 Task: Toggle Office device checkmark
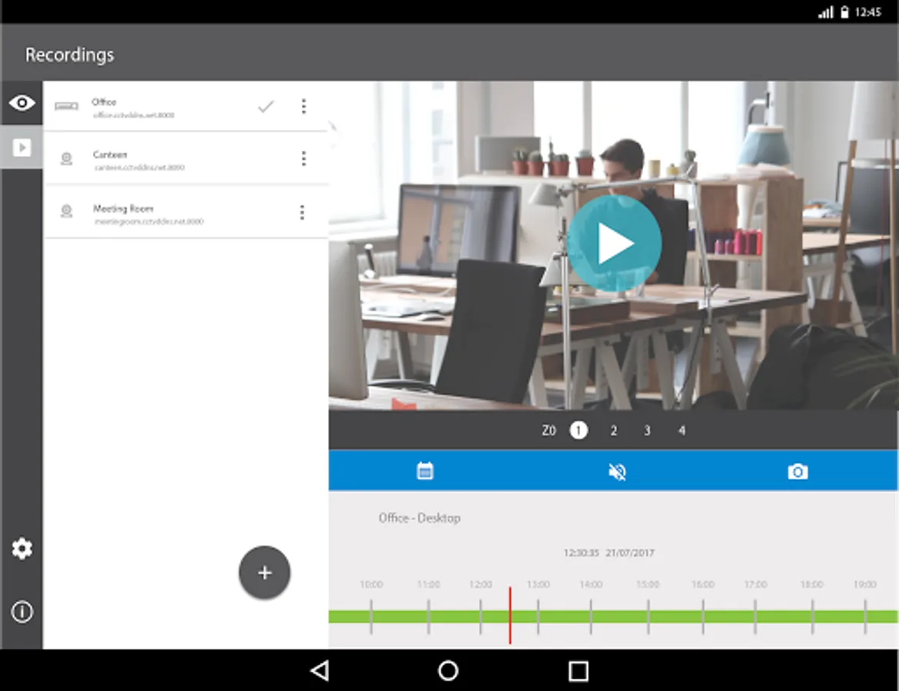(x=265, y=107)
